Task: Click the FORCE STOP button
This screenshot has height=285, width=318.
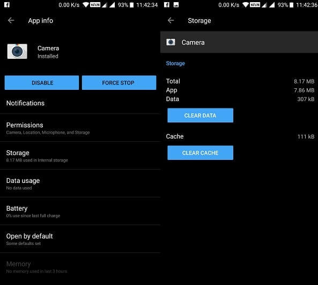Action: coord(119,83)
